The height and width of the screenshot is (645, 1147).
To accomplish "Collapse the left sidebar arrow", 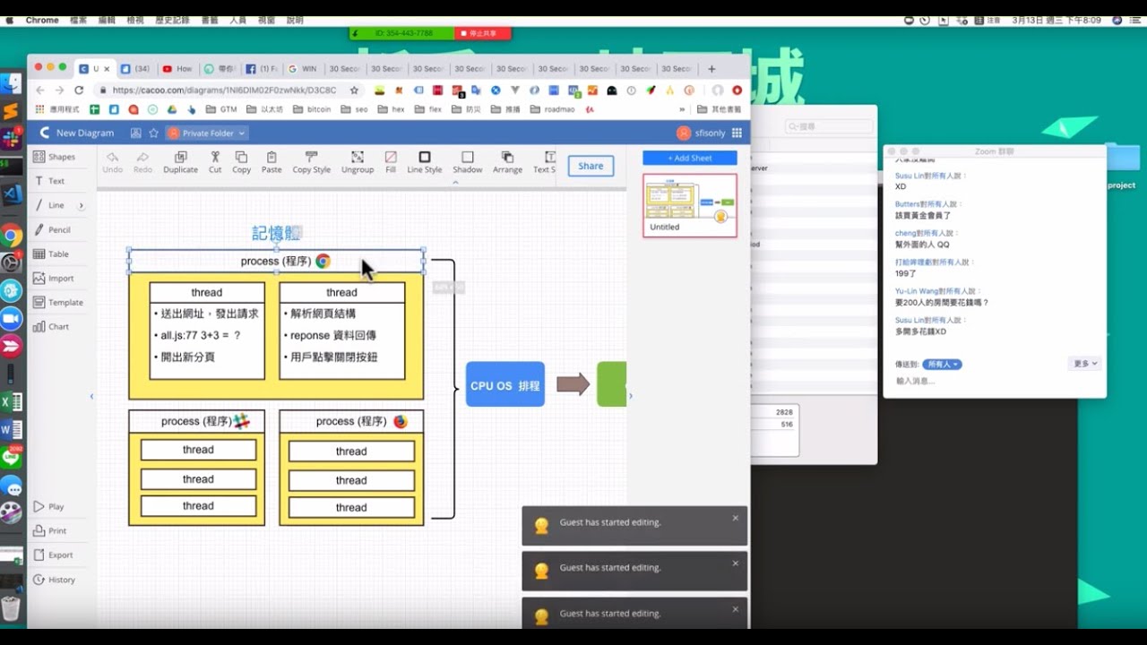I will 91,396.
